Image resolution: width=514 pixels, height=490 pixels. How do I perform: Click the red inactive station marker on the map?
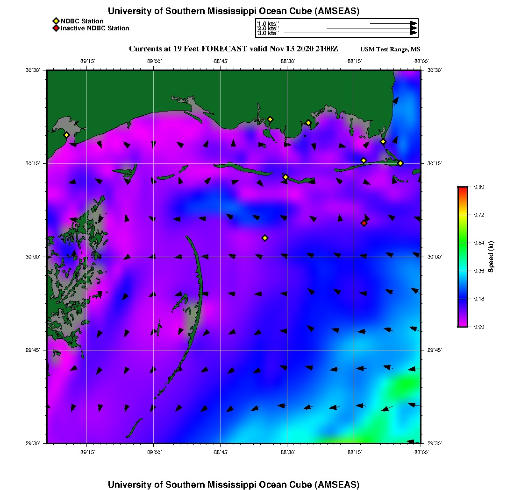coord(364,223)
